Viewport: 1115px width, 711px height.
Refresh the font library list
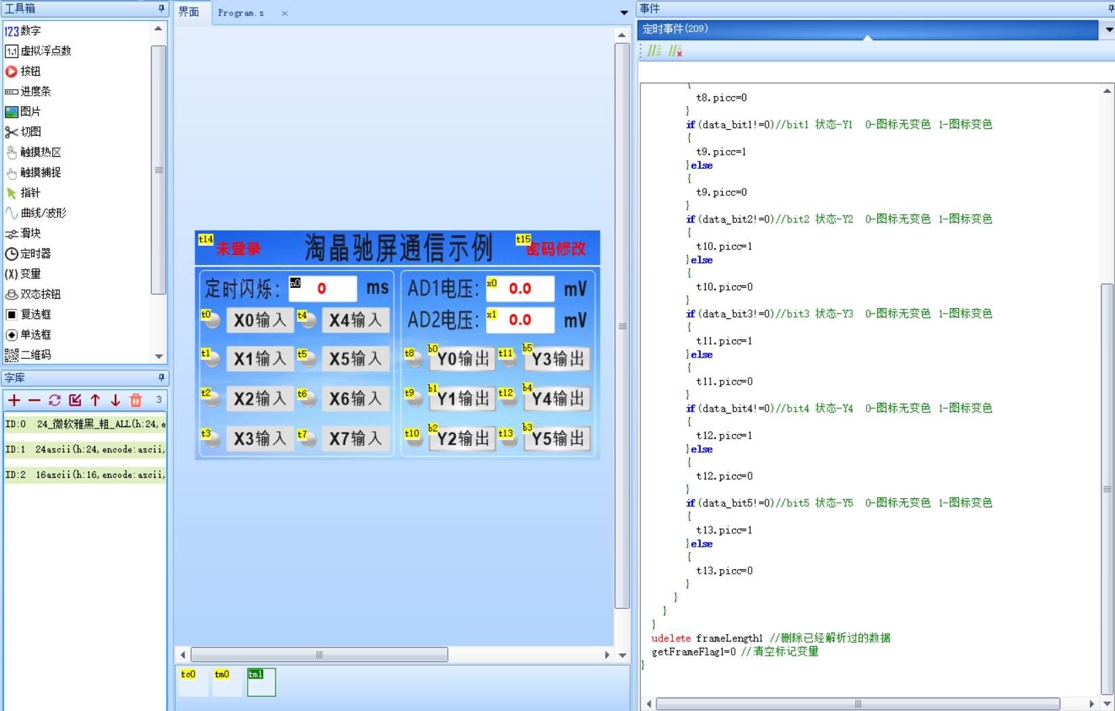click(55, 400)
